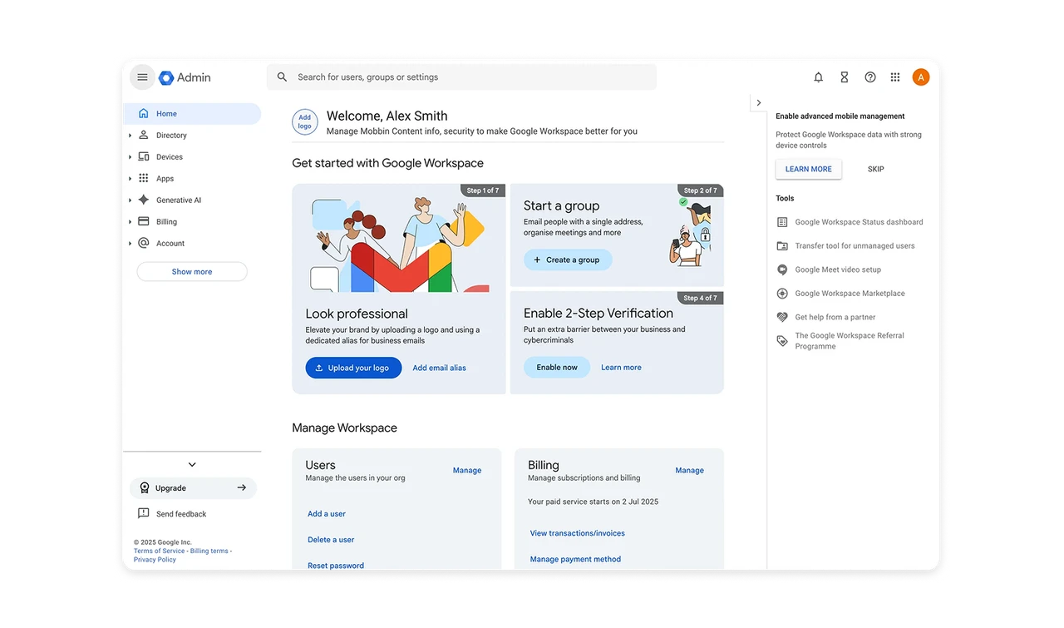
Task: Expand the Apps menu arrow
Action: coord(131,179)
